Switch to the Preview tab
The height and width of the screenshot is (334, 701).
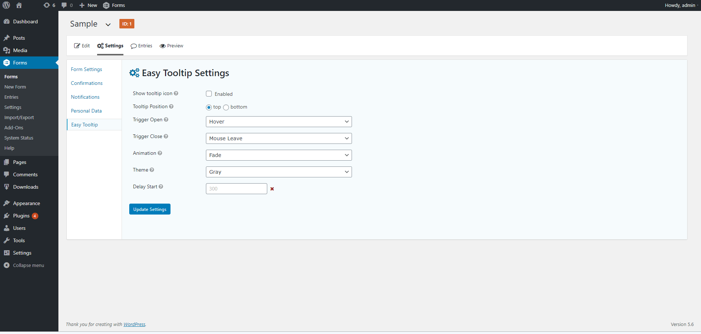coord(172,46)
